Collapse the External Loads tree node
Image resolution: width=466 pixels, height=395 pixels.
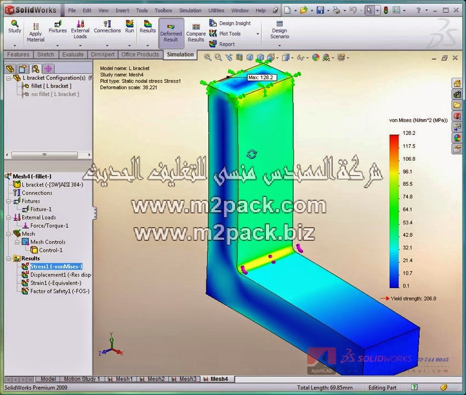[x=9, y=217]
